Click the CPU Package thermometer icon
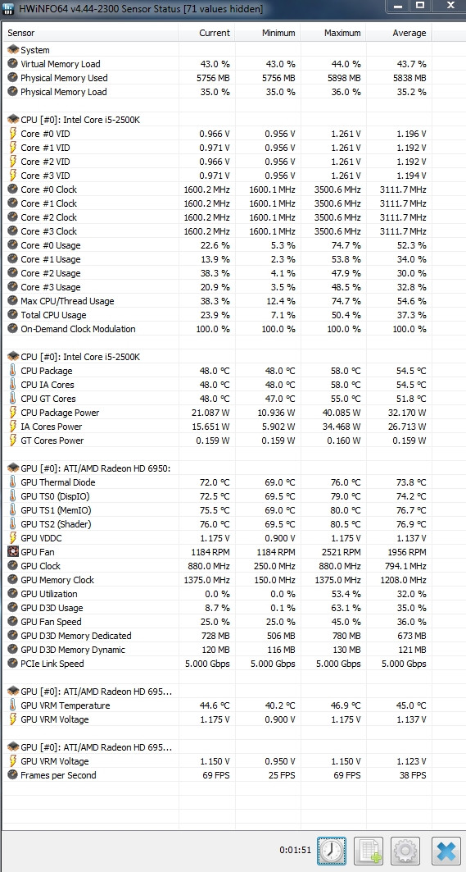 pyautogui.click(x=13, y=371)
